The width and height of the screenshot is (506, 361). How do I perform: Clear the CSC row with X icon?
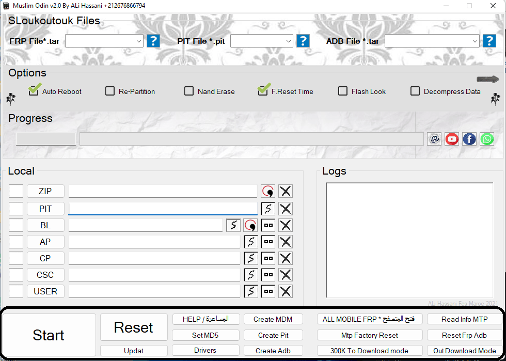(286, 275)
